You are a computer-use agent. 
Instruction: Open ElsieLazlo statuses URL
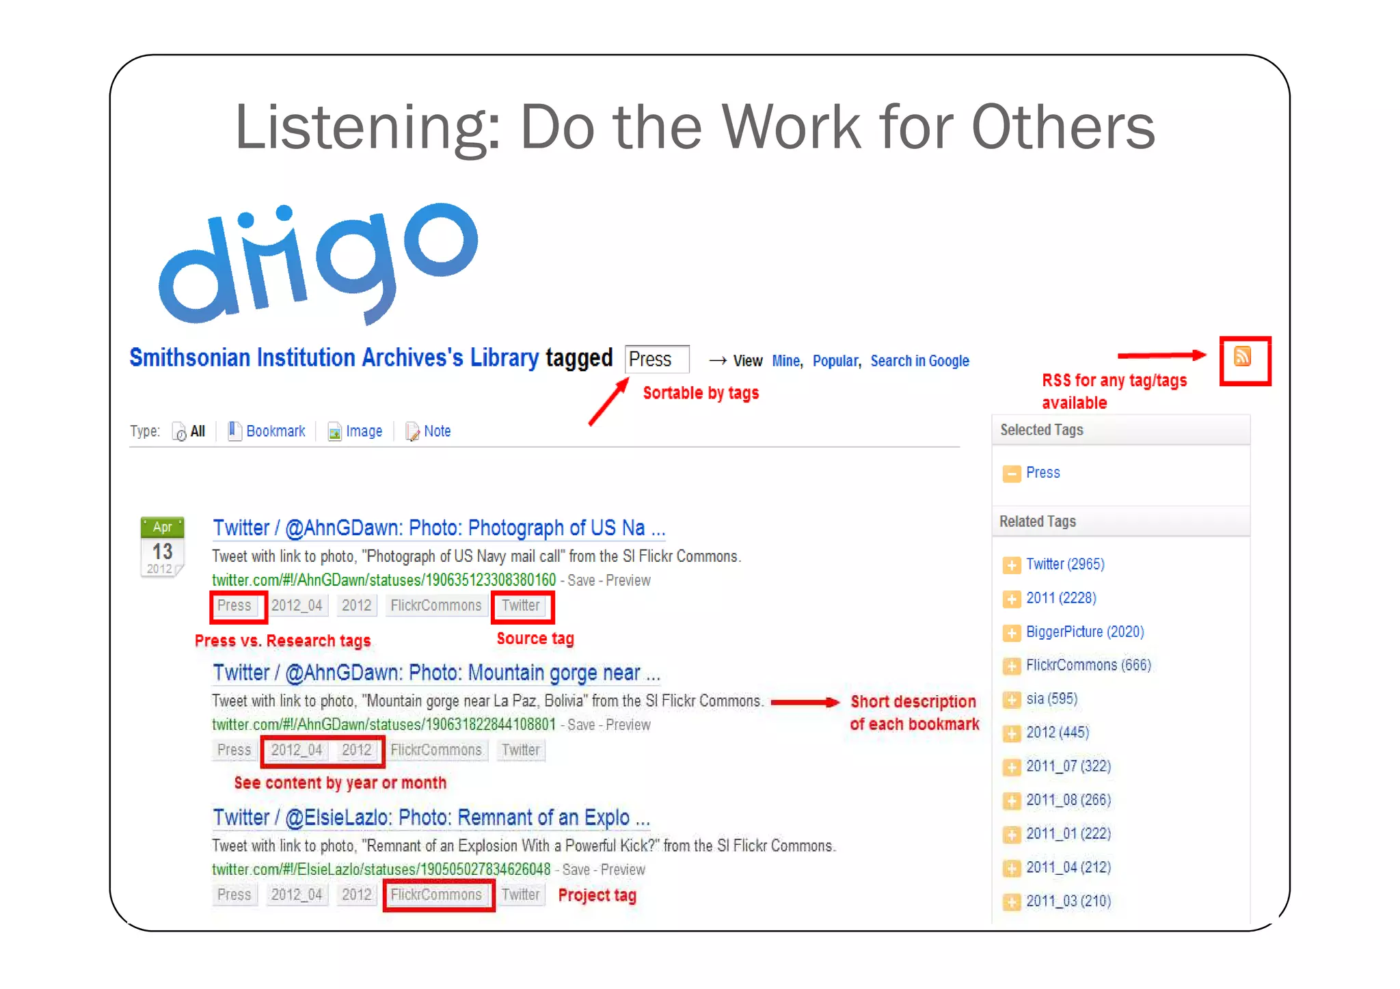(x=381, y=869)
